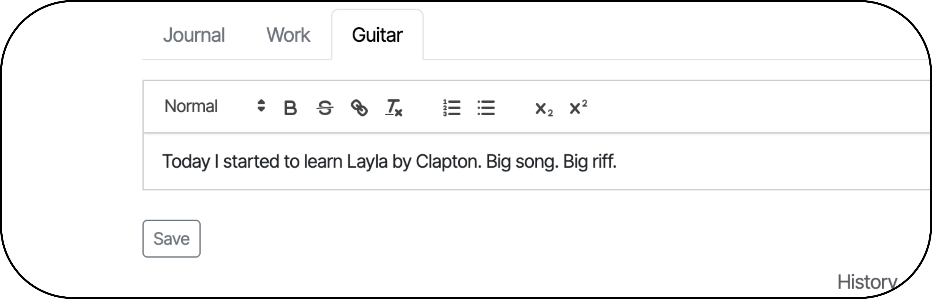The width and height of the screenshot is (932, 299).
Task: Start a bulleted list
Action: (486, 108)
